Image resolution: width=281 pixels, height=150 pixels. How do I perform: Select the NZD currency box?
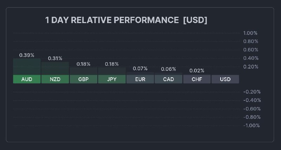[55, 79]
